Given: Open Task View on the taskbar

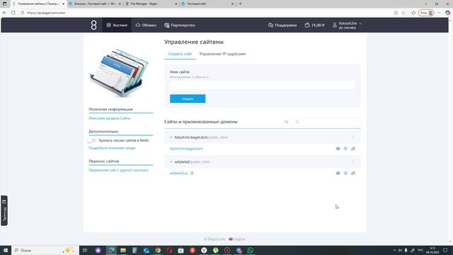Looking at the screenshot, I should coord(85,250).
